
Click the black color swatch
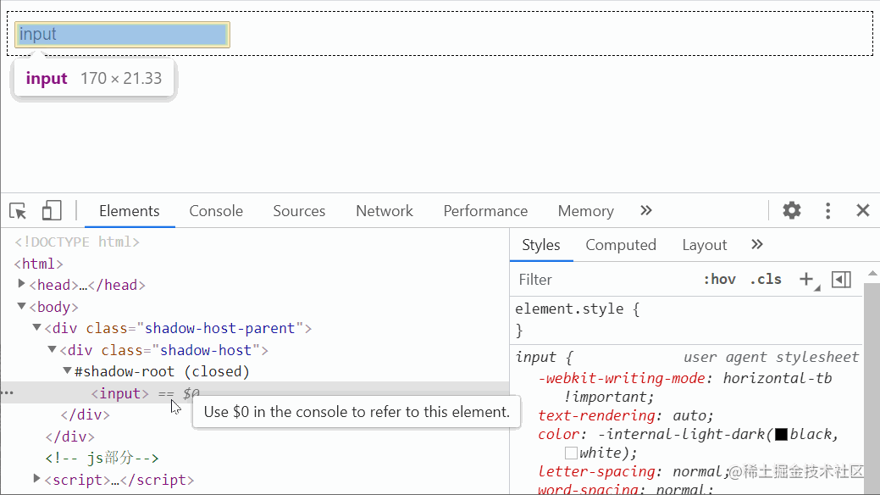click(782, 435)
